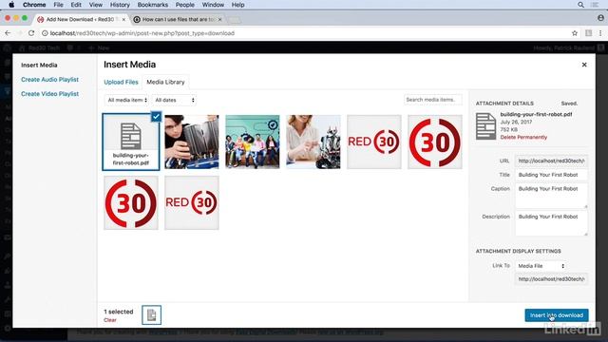Select the woman with robot image
Viewport: 608px width, 342px height.
tap(313, 142)
